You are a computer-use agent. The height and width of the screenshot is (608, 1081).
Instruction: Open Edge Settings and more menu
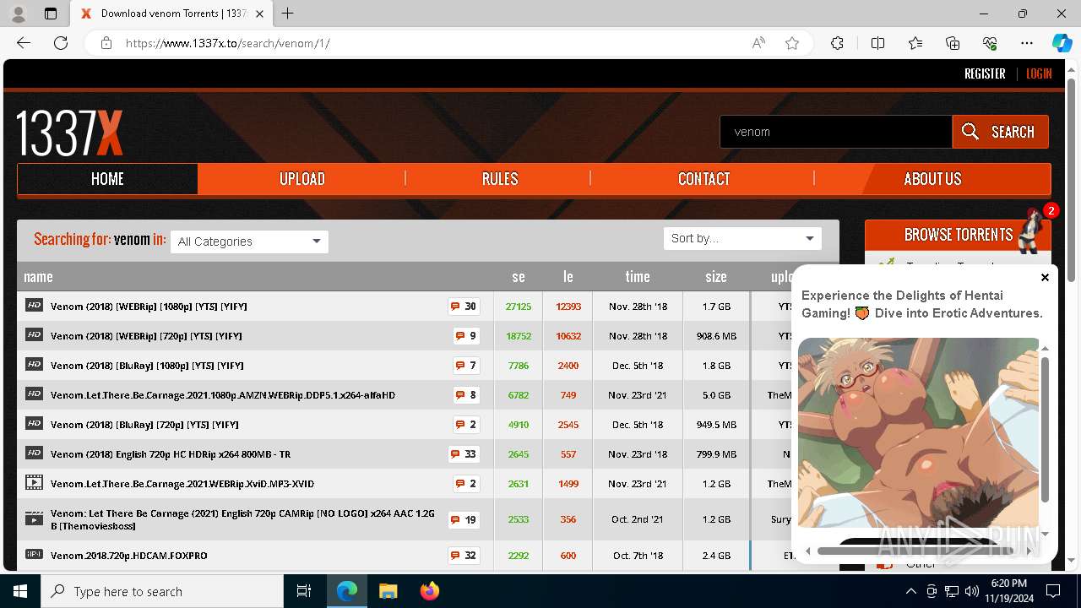coord(1027,43)
